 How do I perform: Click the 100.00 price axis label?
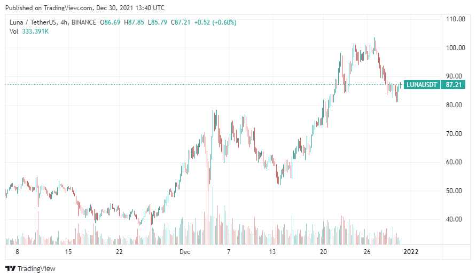click(455, 48)
